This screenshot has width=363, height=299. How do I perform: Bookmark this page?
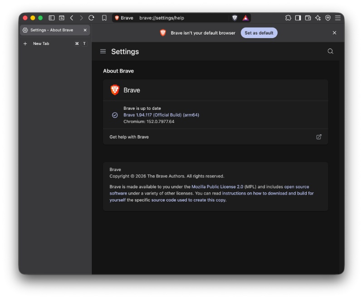[x=104, y=18]
